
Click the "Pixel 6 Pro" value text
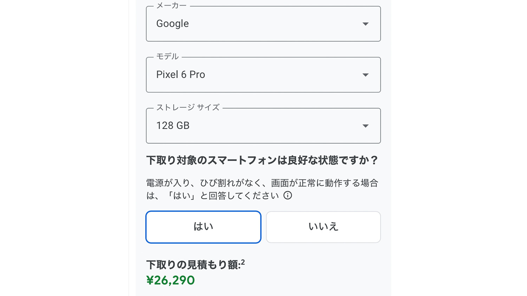181,74
